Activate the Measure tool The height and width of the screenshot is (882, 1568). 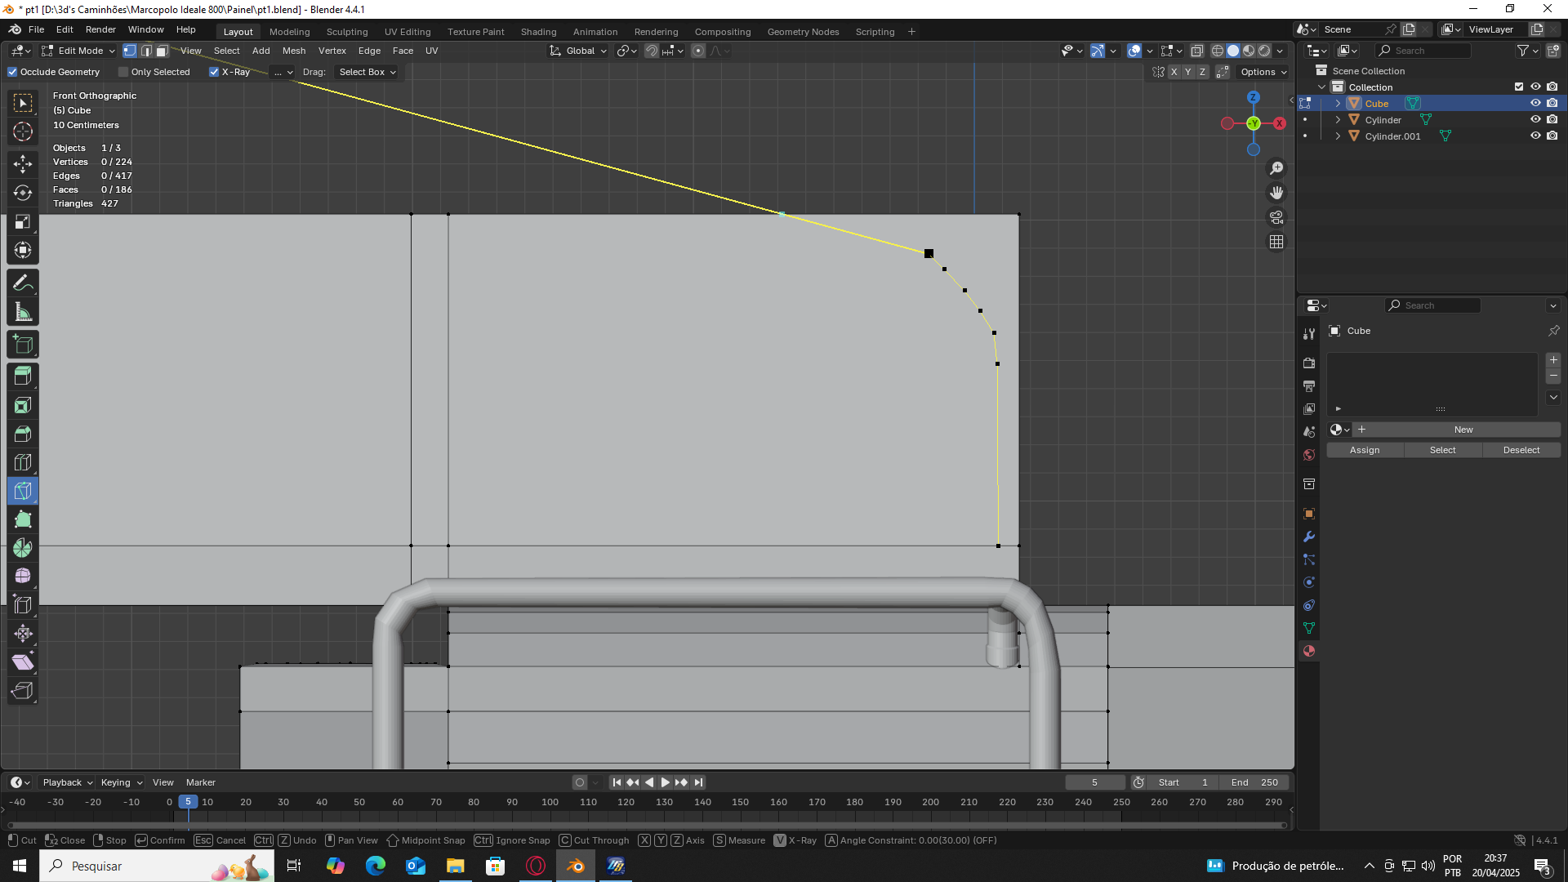[x=23, y=312]
